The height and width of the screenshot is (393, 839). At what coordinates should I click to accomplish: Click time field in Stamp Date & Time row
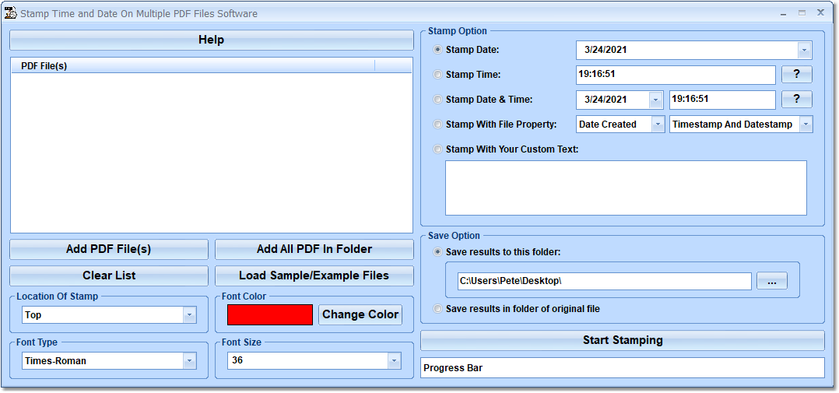point(722,100)
